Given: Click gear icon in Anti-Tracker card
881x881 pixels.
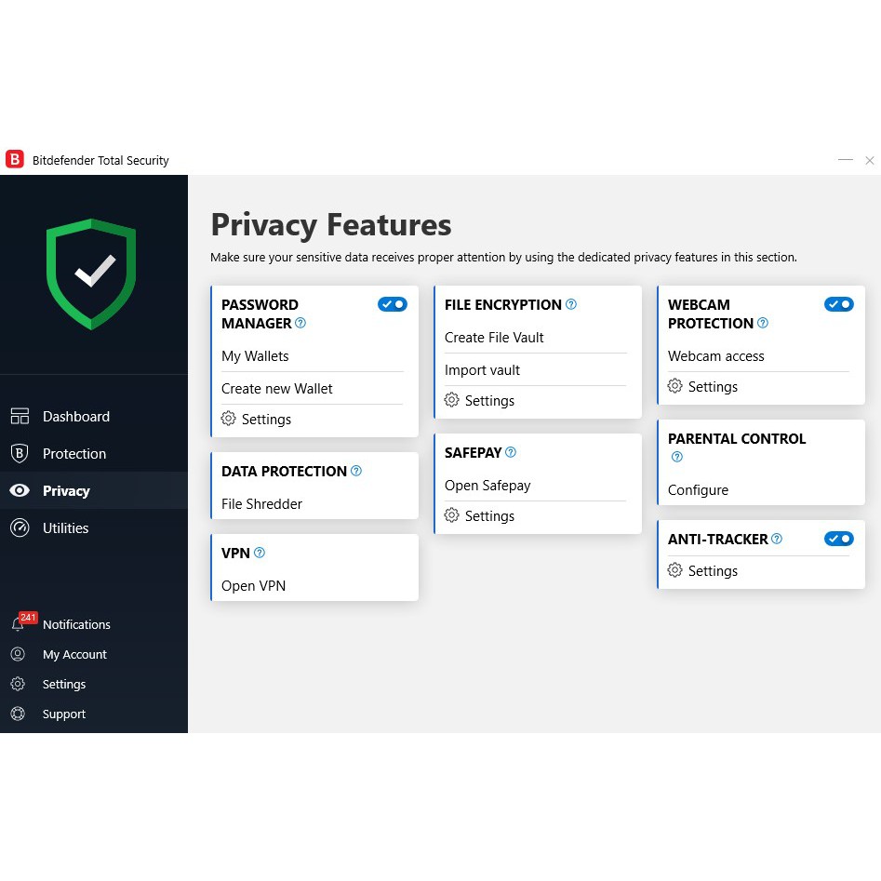Looking at the screenshot, I should [x=674, y=570].
